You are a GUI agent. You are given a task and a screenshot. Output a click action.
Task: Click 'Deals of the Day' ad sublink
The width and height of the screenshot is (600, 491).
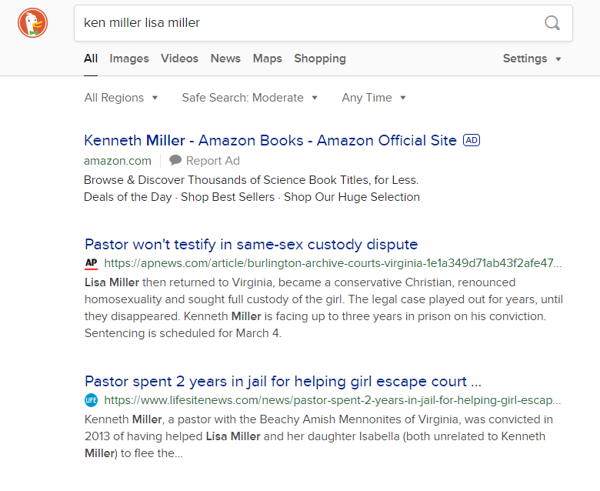tap(128, 197)
